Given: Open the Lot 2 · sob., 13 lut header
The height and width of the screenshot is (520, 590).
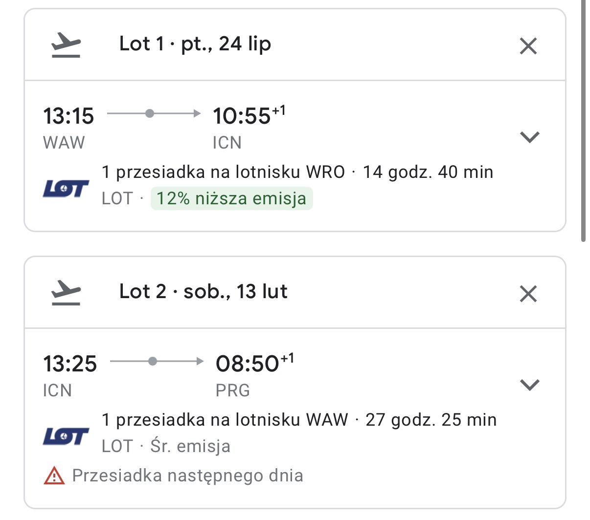Looking at the screenshot, I should [x=204, y=292].
